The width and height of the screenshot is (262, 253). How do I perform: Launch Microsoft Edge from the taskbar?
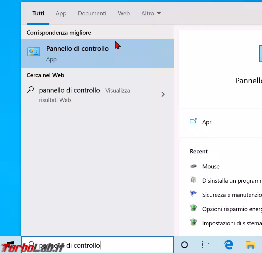[x=228, y=245]
